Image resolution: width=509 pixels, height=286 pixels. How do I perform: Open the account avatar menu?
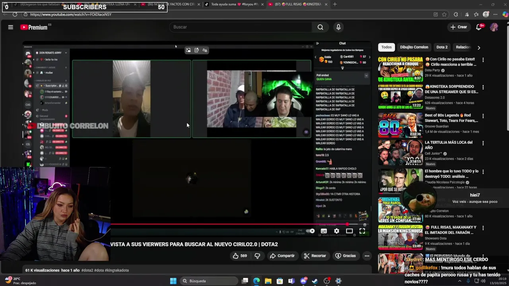pos(494,27)
